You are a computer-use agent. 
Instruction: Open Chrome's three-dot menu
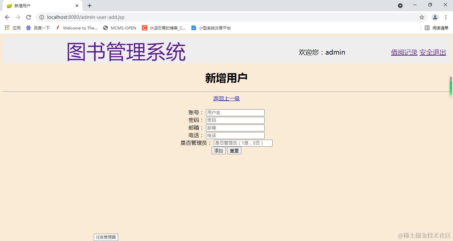coord(446,17)
